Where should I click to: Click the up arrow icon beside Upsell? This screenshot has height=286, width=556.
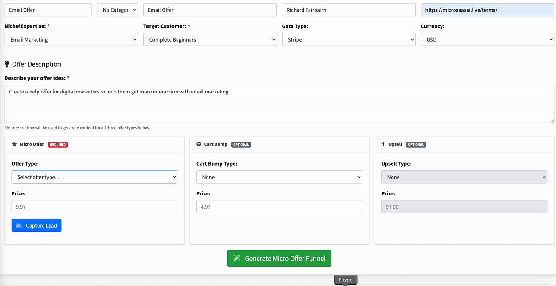[x=383, y=144]
